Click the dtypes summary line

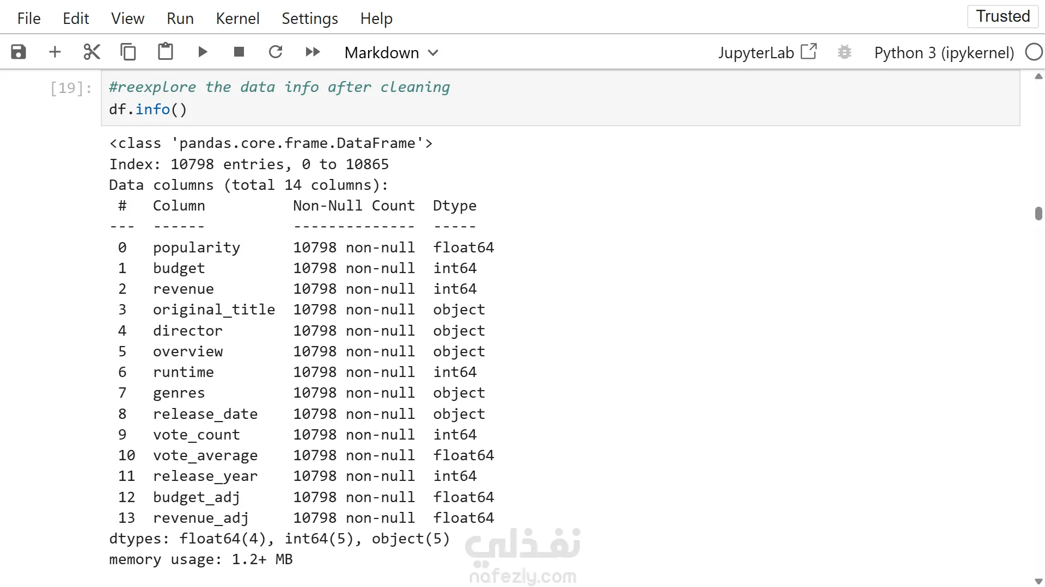[280, 539]
